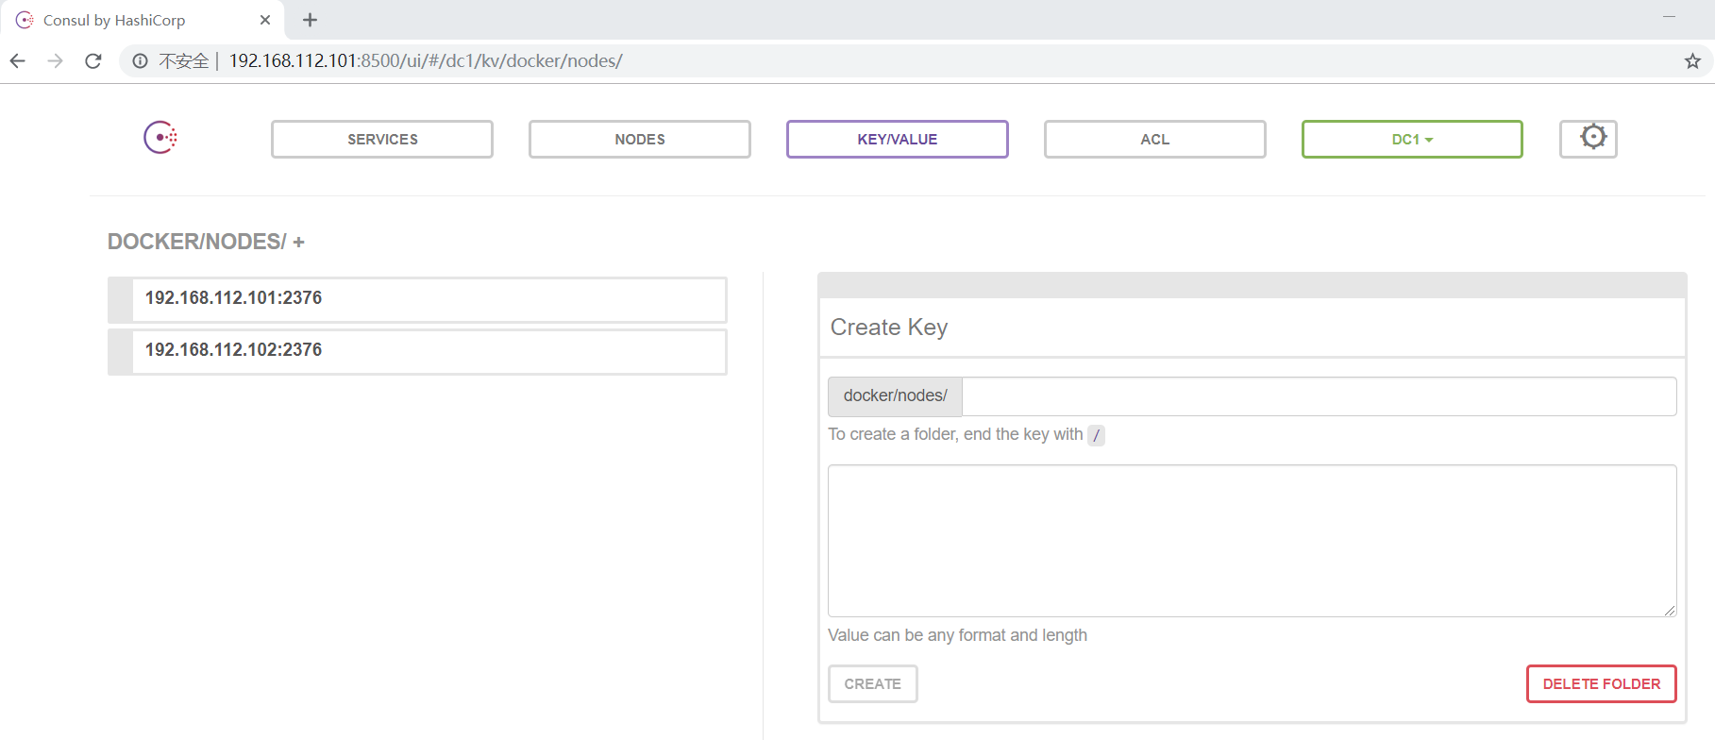
Task: Focus the key name input field
Action: coord(1319,396)
